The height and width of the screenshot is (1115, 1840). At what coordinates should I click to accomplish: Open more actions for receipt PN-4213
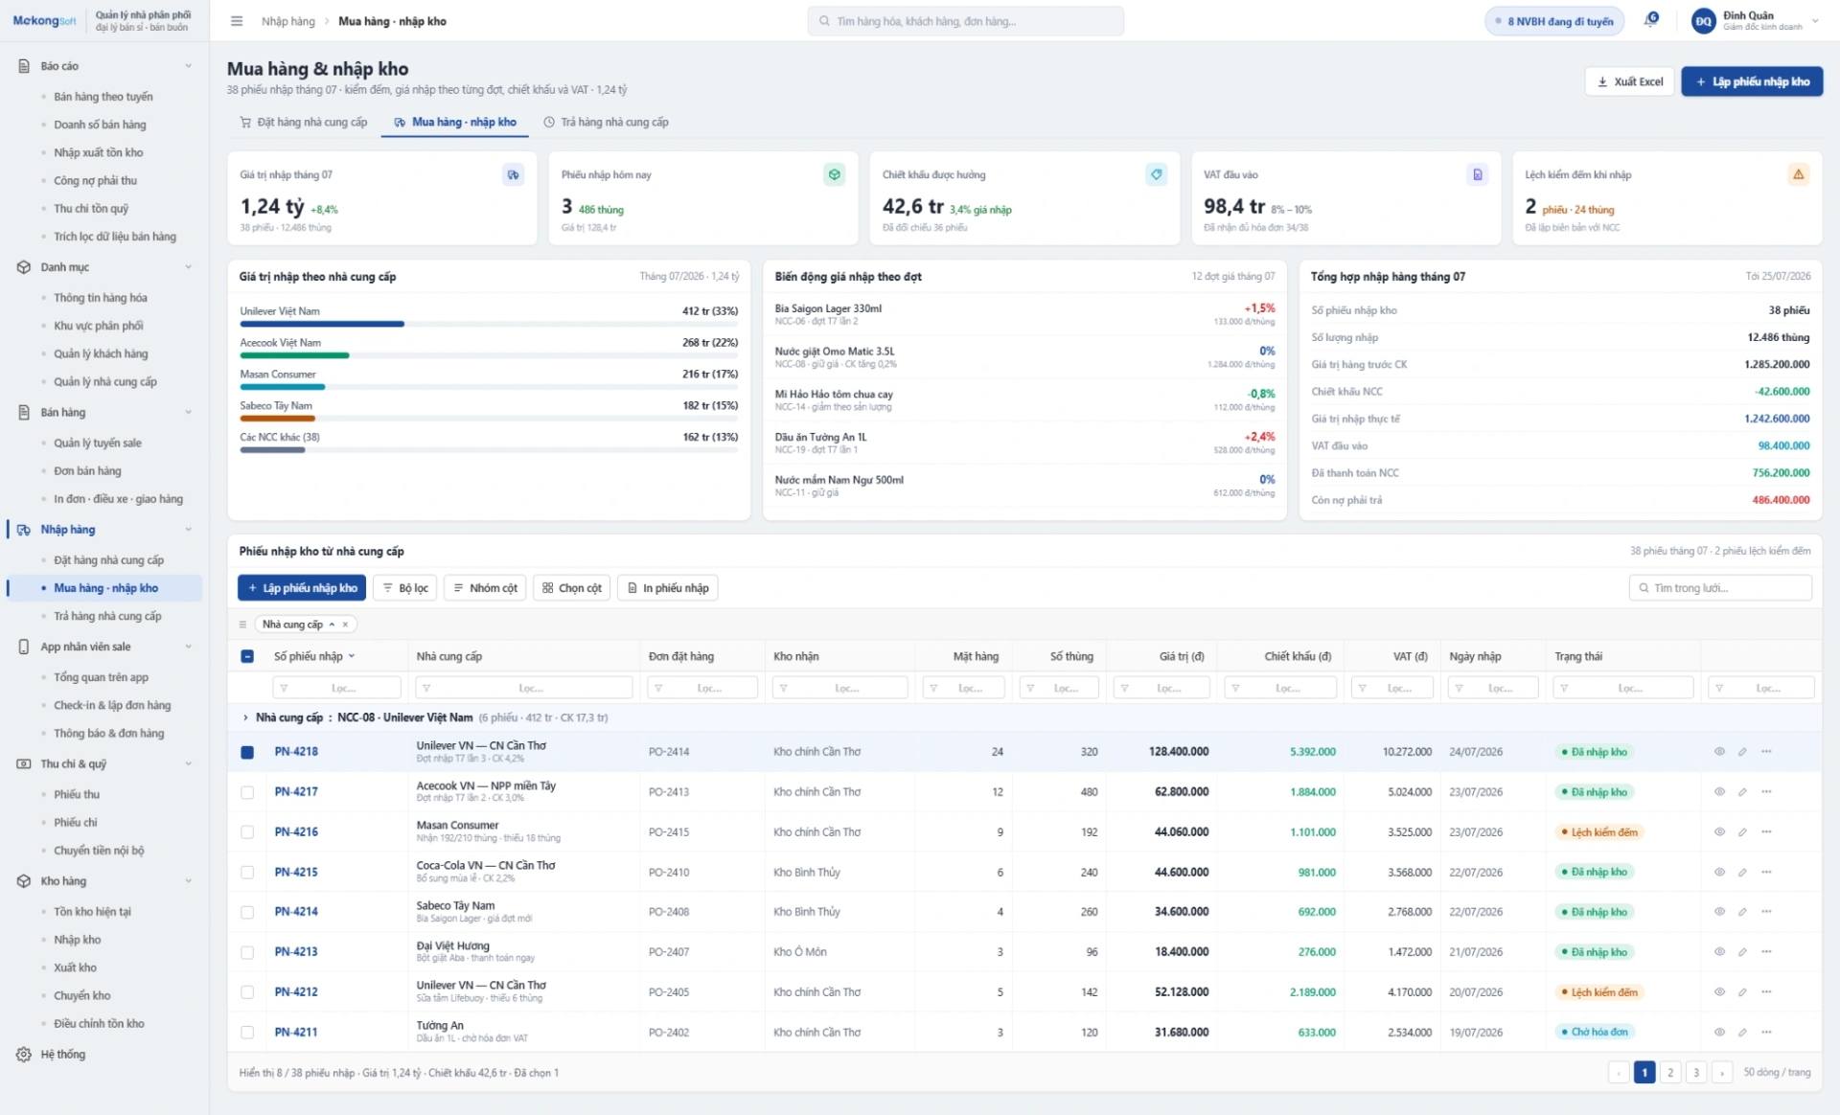(x=1766, y=952)
